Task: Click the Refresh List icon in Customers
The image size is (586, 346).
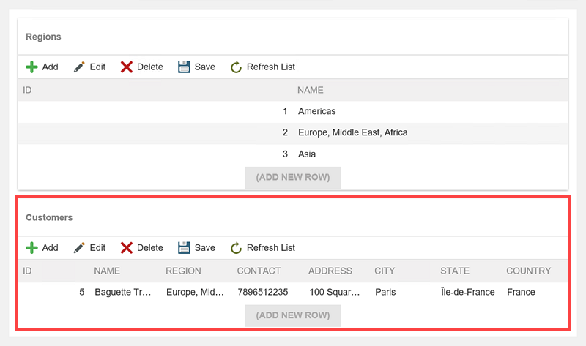Action: (236, 248)
